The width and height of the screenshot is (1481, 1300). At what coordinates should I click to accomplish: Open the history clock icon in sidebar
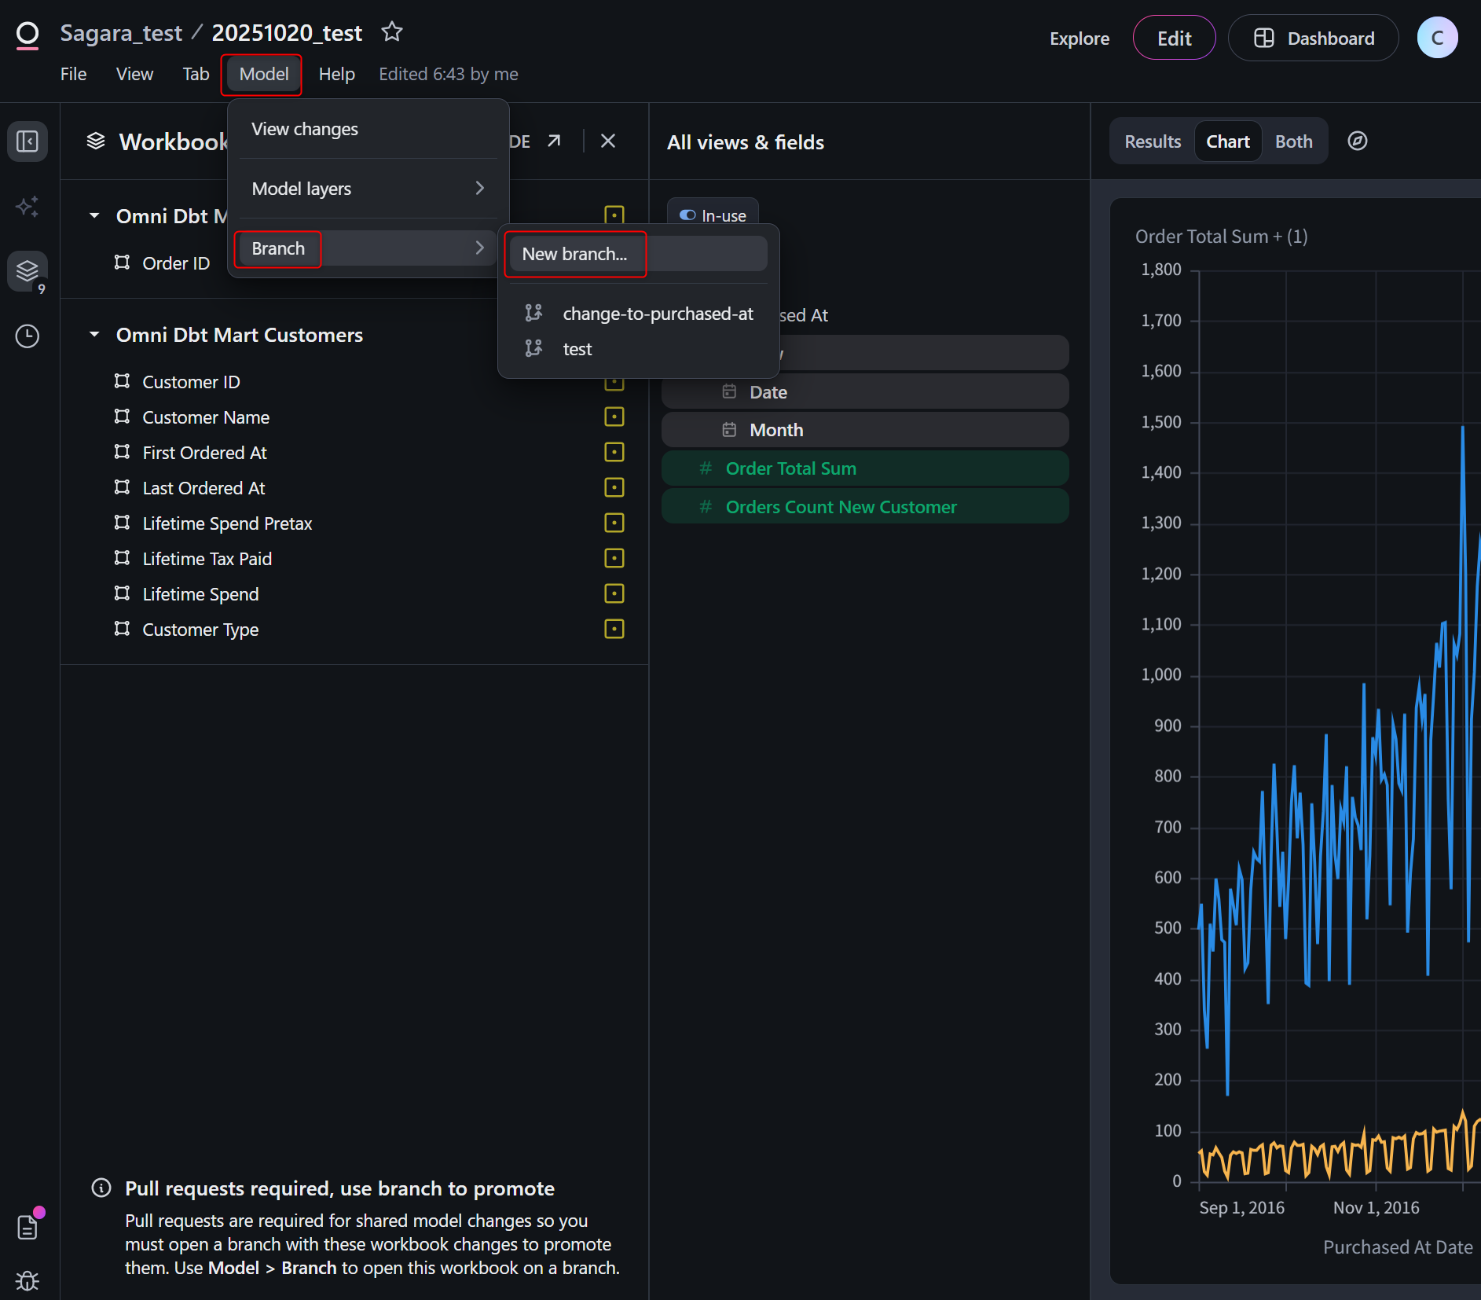coord(27,336)
